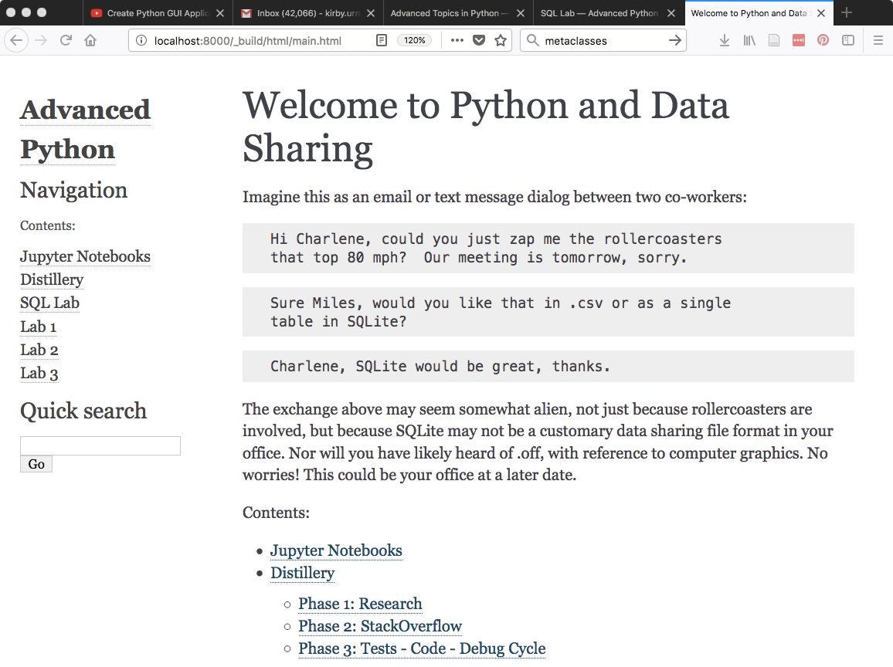The height and width of the screenshot is (667, 893).
Task: Open the page actions three-dot menu
Action: tap(457, 40)
